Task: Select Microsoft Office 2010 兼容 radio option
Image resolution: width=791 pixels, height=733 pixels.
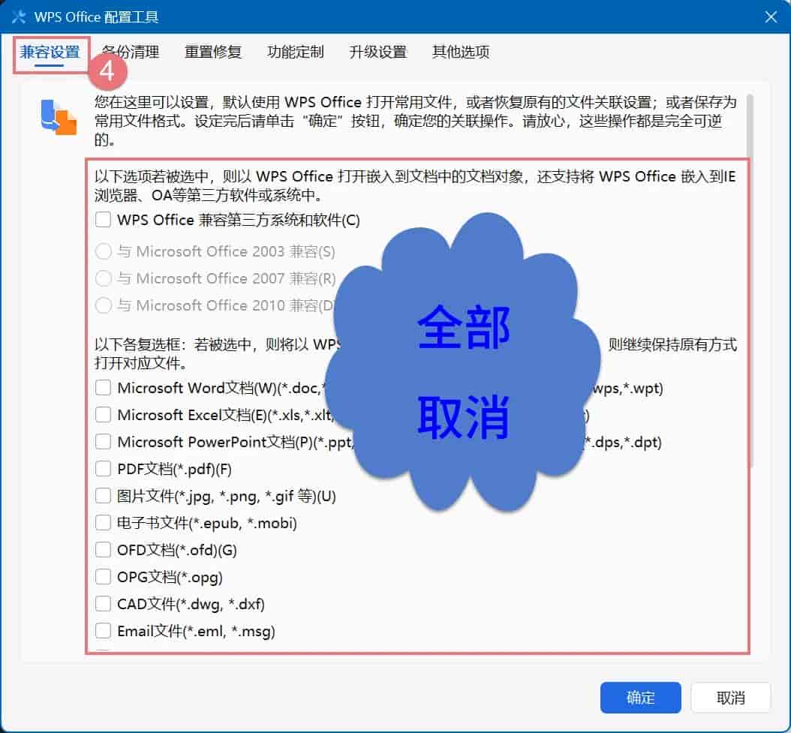Action: coord(104,305)
